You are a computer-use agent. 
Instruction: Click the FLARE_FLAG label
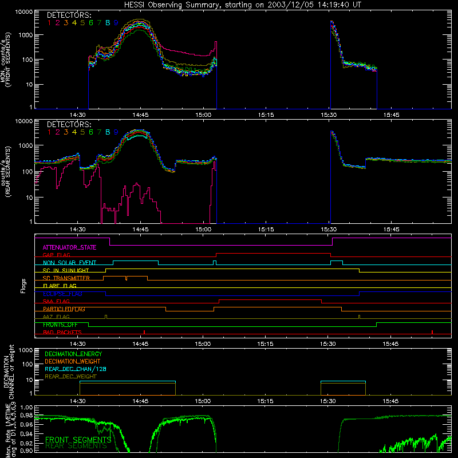(x=60, y=286)
